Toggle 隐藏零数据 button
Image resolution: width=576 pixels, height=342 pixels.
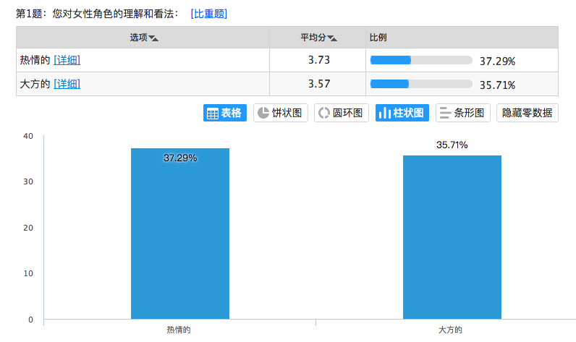[x=527, y=113]
